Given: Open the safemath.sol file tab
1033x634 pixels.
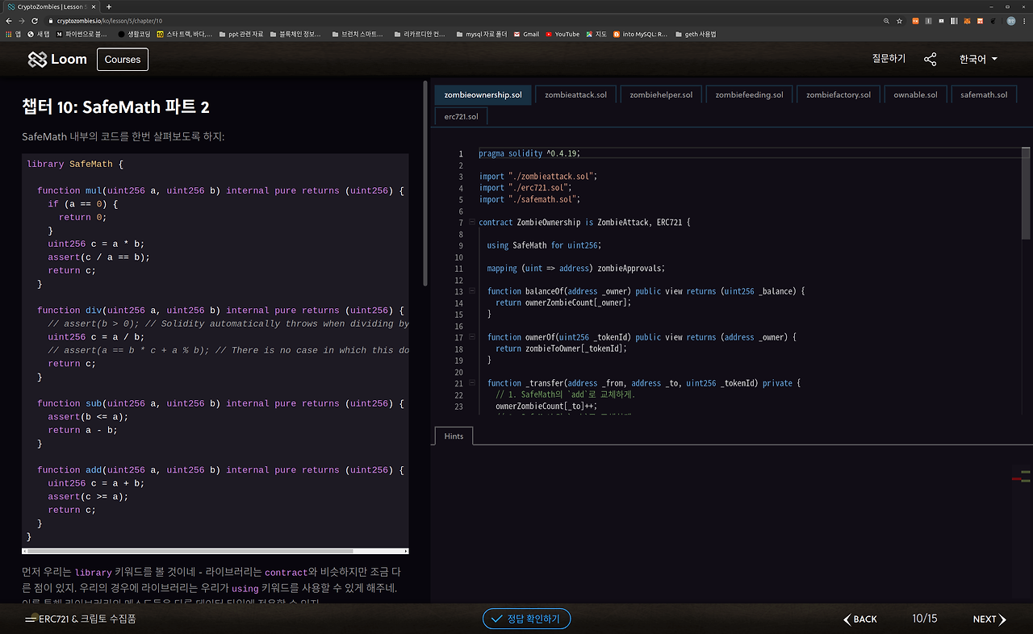Looking at the screenshot, I should [x=983, y=95].
